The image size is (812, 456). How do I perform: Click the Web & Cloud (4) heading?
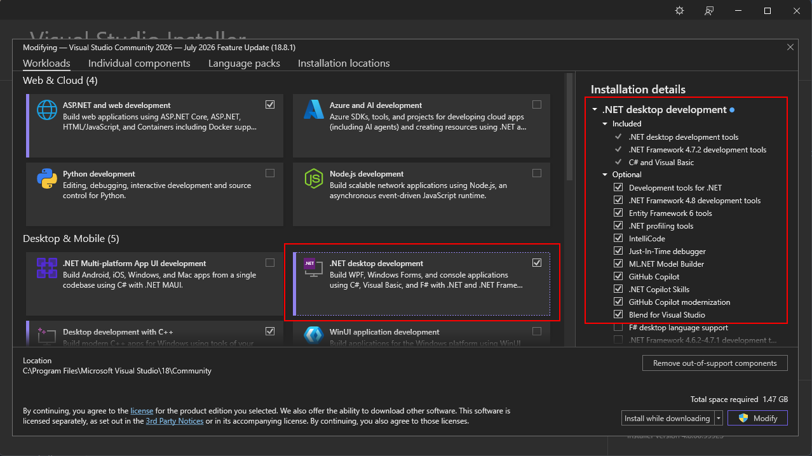tap(60, 81)
